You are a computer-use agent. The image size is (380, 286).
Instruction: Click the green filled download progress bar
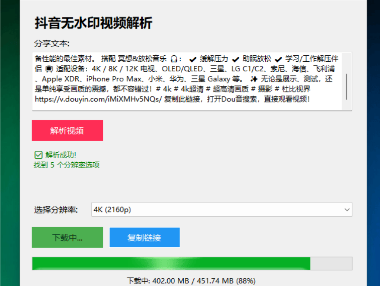[x=171, y=263]
